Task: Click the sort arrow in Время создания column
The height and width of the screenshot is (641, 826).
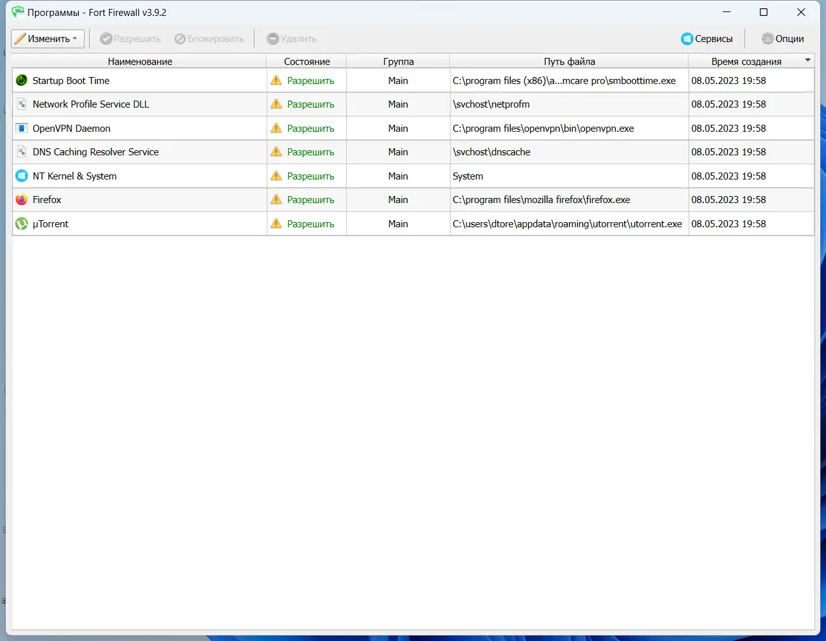Action: [x=808, y=60]
